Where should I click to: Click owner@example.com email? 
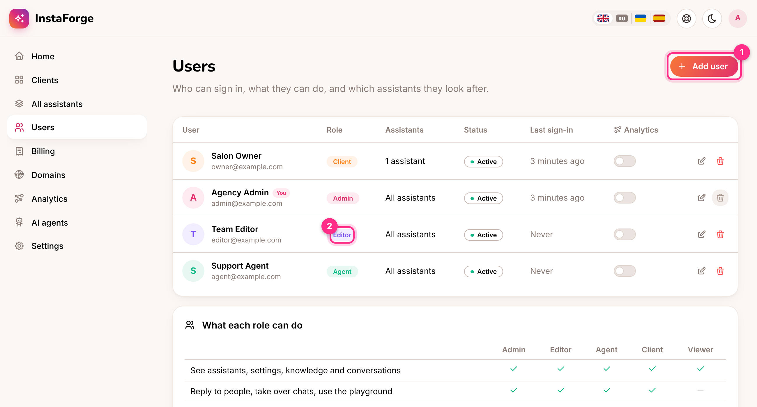pyautogui.click(x=247, y=167)
